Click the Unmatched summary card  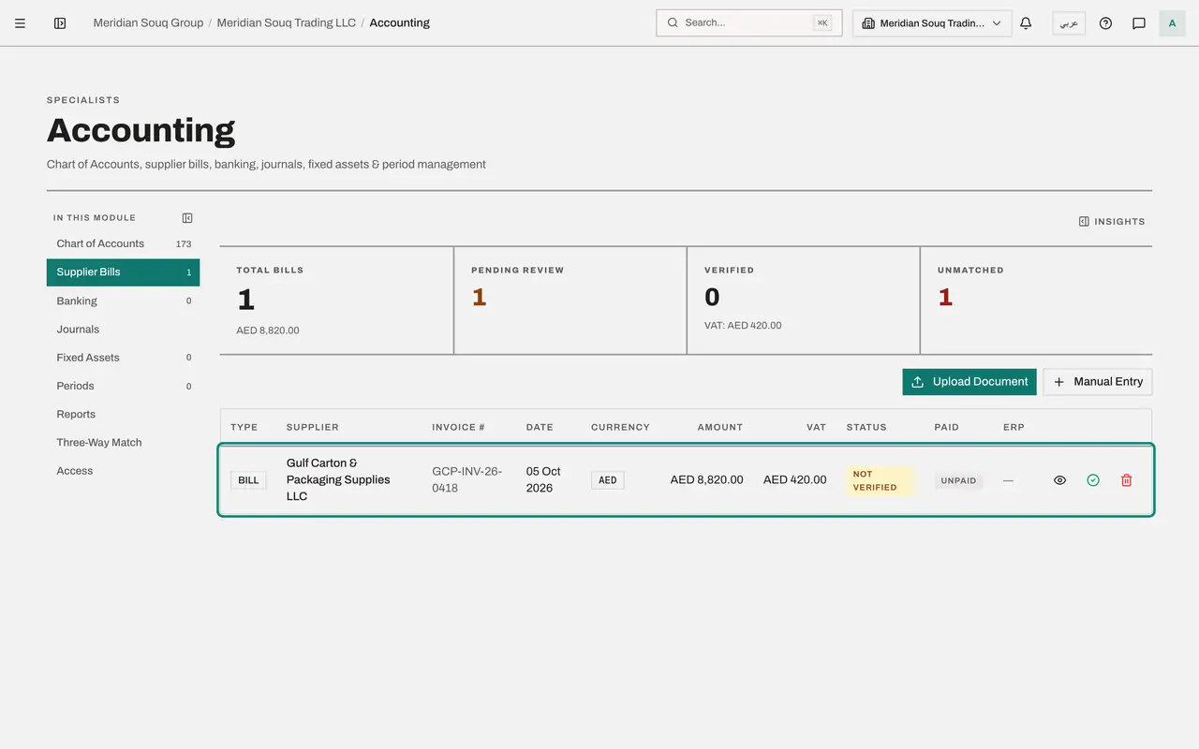pos(1037,301)
